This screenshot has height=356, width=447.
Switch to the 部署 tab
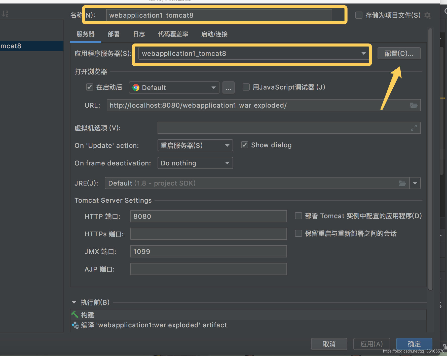(x=114, y=34)
